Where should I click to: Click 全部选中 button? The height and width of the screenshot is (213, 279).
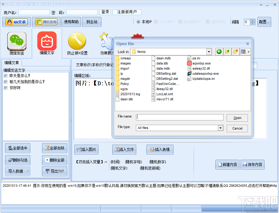(x=18, y=148)
